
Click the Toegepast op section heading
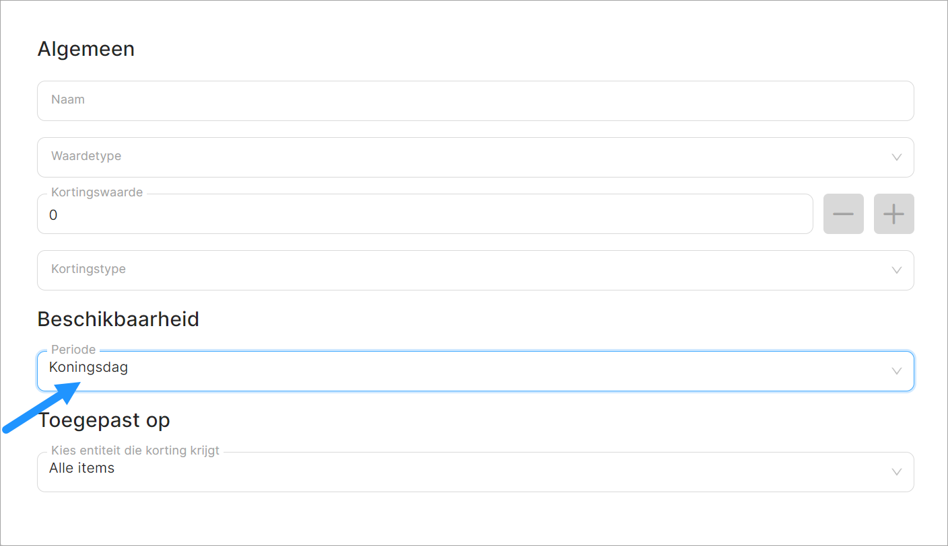[104, 420]
